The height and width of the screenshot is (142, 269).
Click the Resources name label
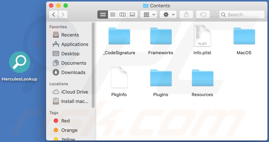click(202, 94)
